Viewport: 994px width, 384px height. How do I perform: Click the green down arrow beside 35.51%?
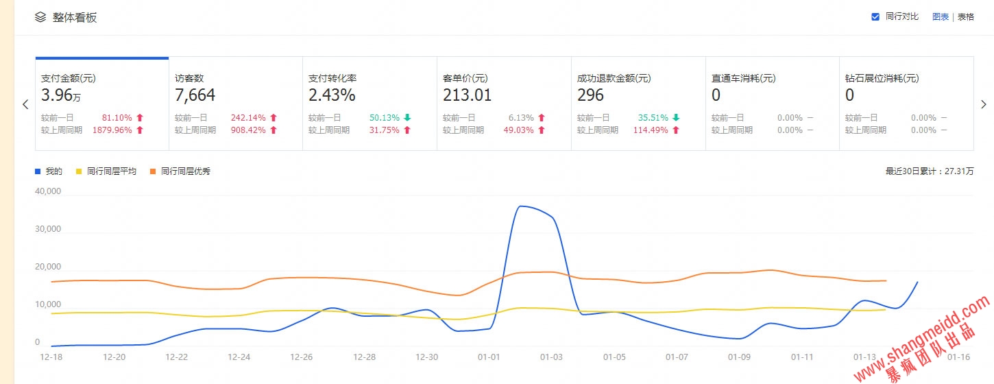click(x=676, y=118)
